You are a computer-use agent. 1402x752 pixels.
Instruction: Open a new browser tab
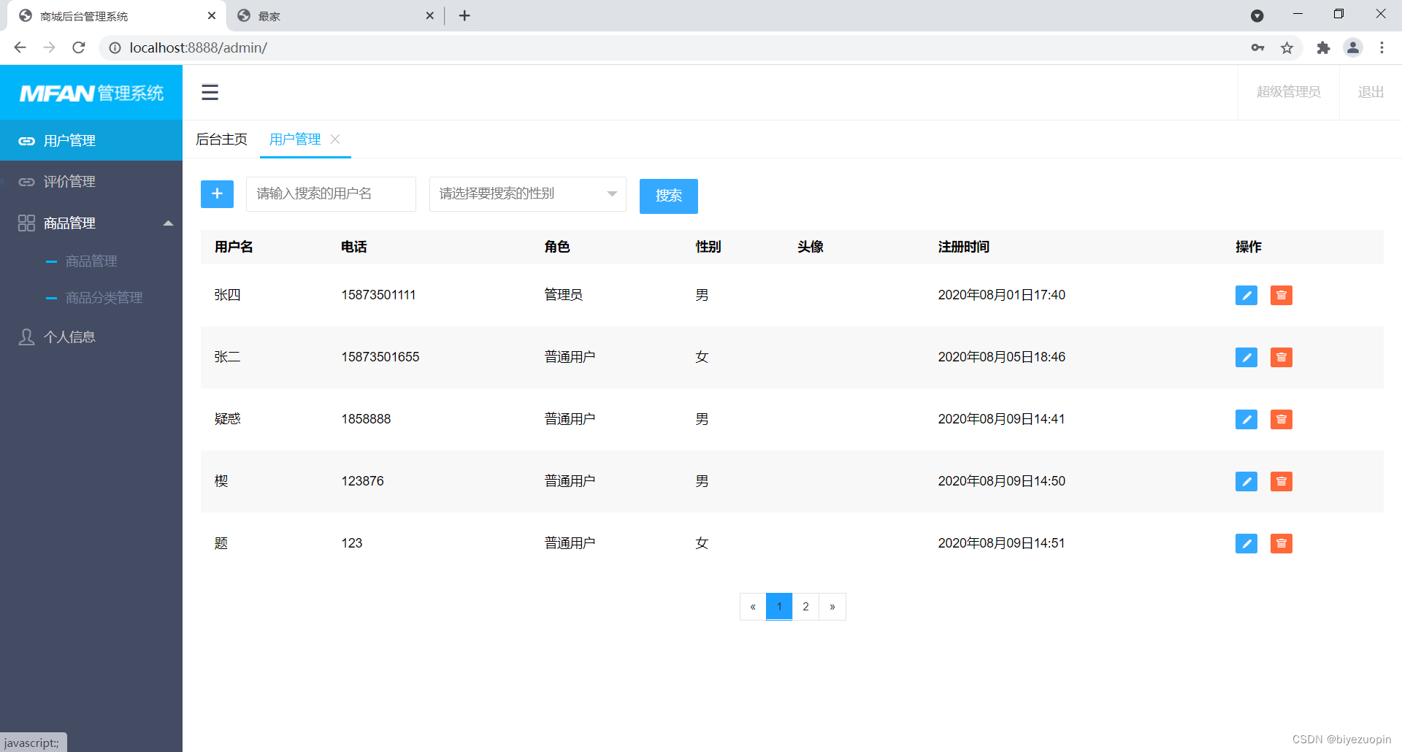tap(464, 15)
